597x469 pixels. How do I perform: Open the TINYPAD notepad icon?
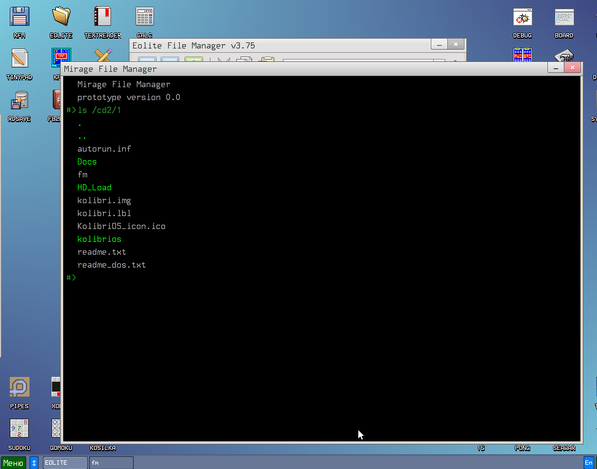(19, 59)
